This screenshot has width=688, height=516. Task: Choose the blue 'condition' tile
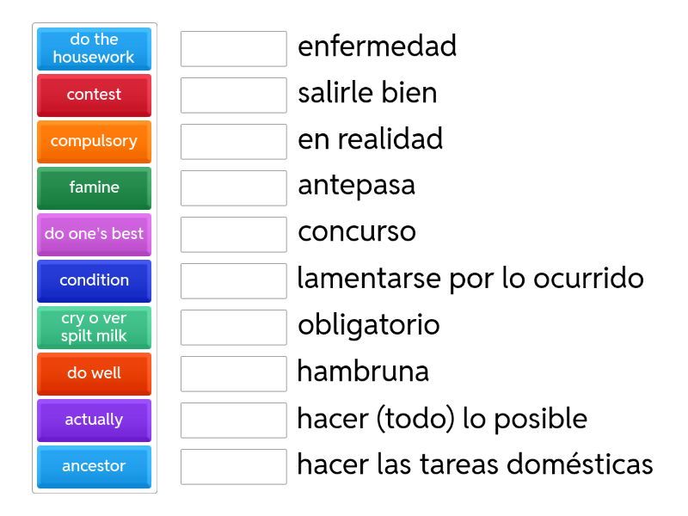coord(94,280)
